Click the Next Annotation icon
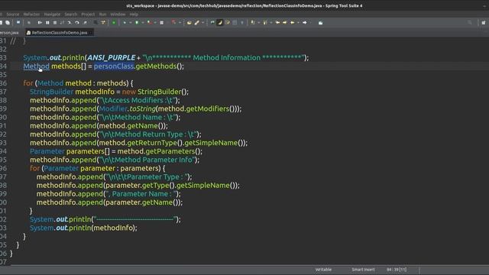Screen dimensions: 489x275 click(x=253, y=22)
